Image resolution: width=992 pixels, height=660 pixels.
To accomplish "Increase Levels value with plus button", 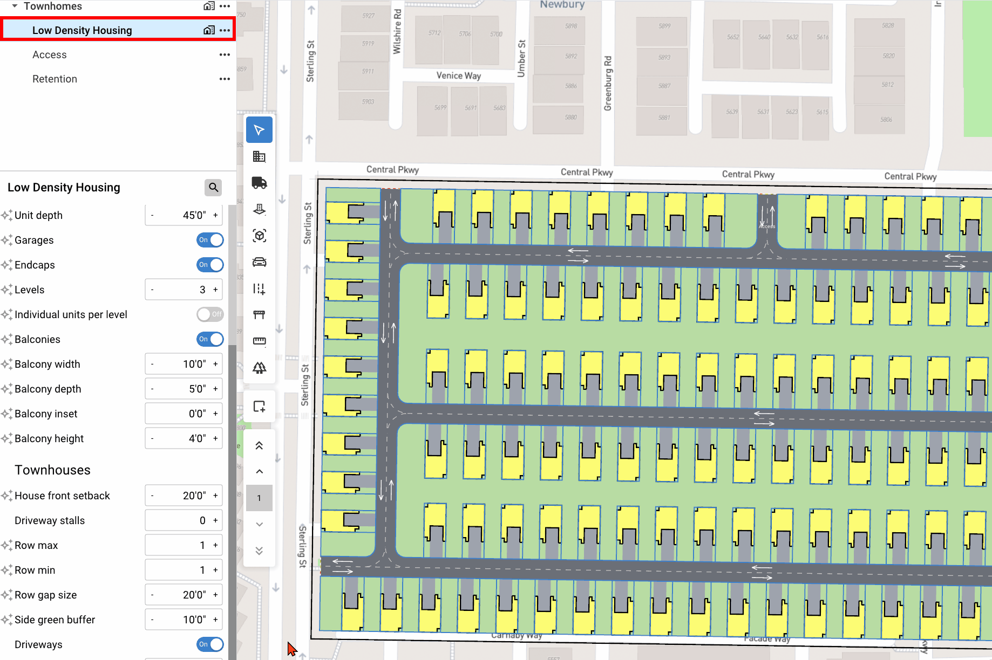I will coord(215,290).
